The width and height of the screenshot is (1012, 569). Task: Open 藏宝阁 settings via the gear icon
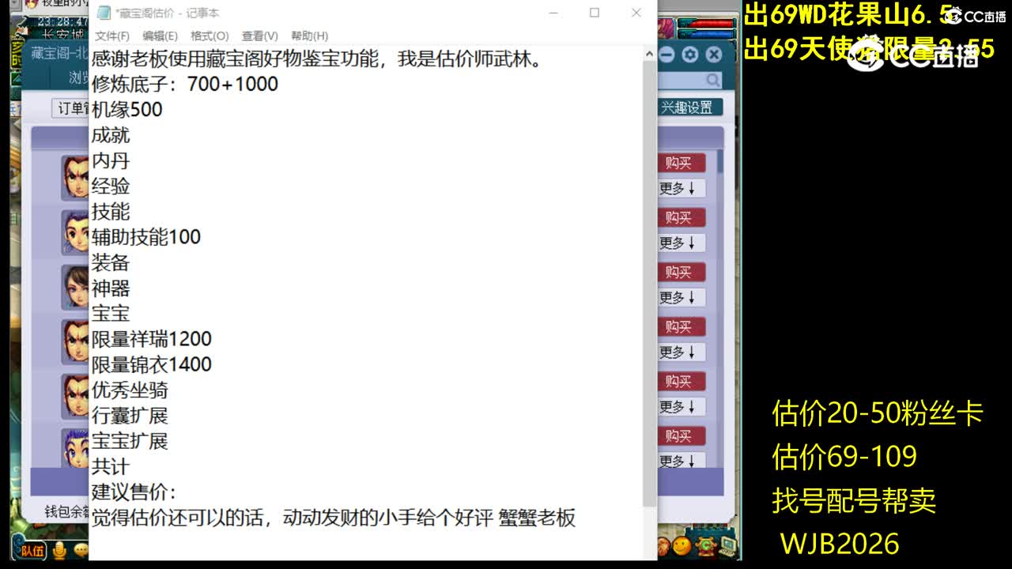click(690, 55)
